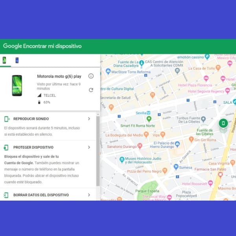Image resolution: width=236 pixels, height=236 pixels.
Task: Open device info icon for Motorola moto g(6) play
Action: coord(91,76)
